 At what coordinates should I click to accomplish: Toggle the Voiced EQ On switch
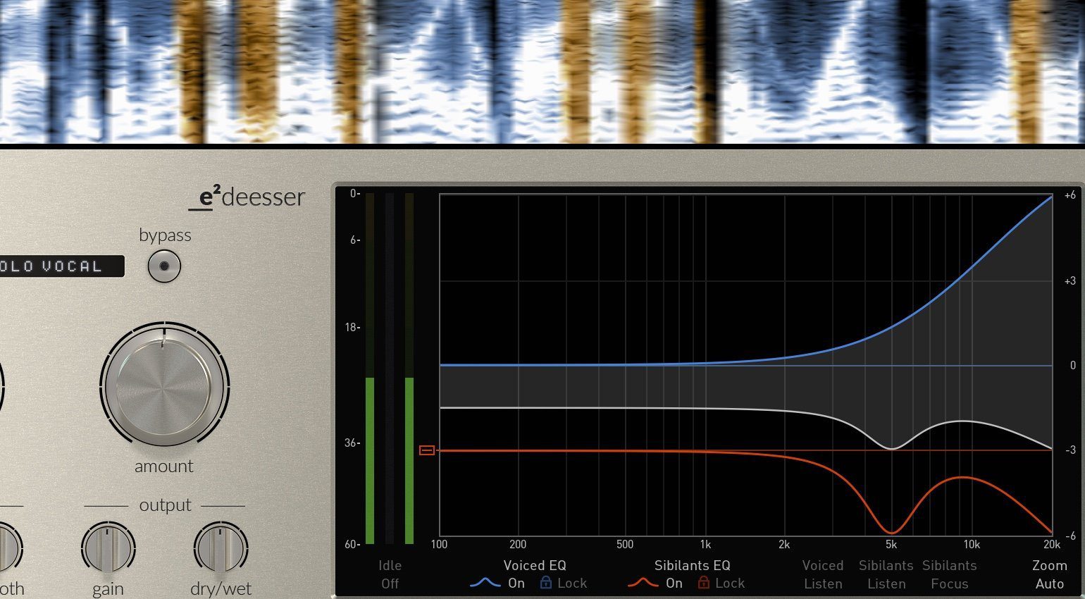tap(516, 583)
